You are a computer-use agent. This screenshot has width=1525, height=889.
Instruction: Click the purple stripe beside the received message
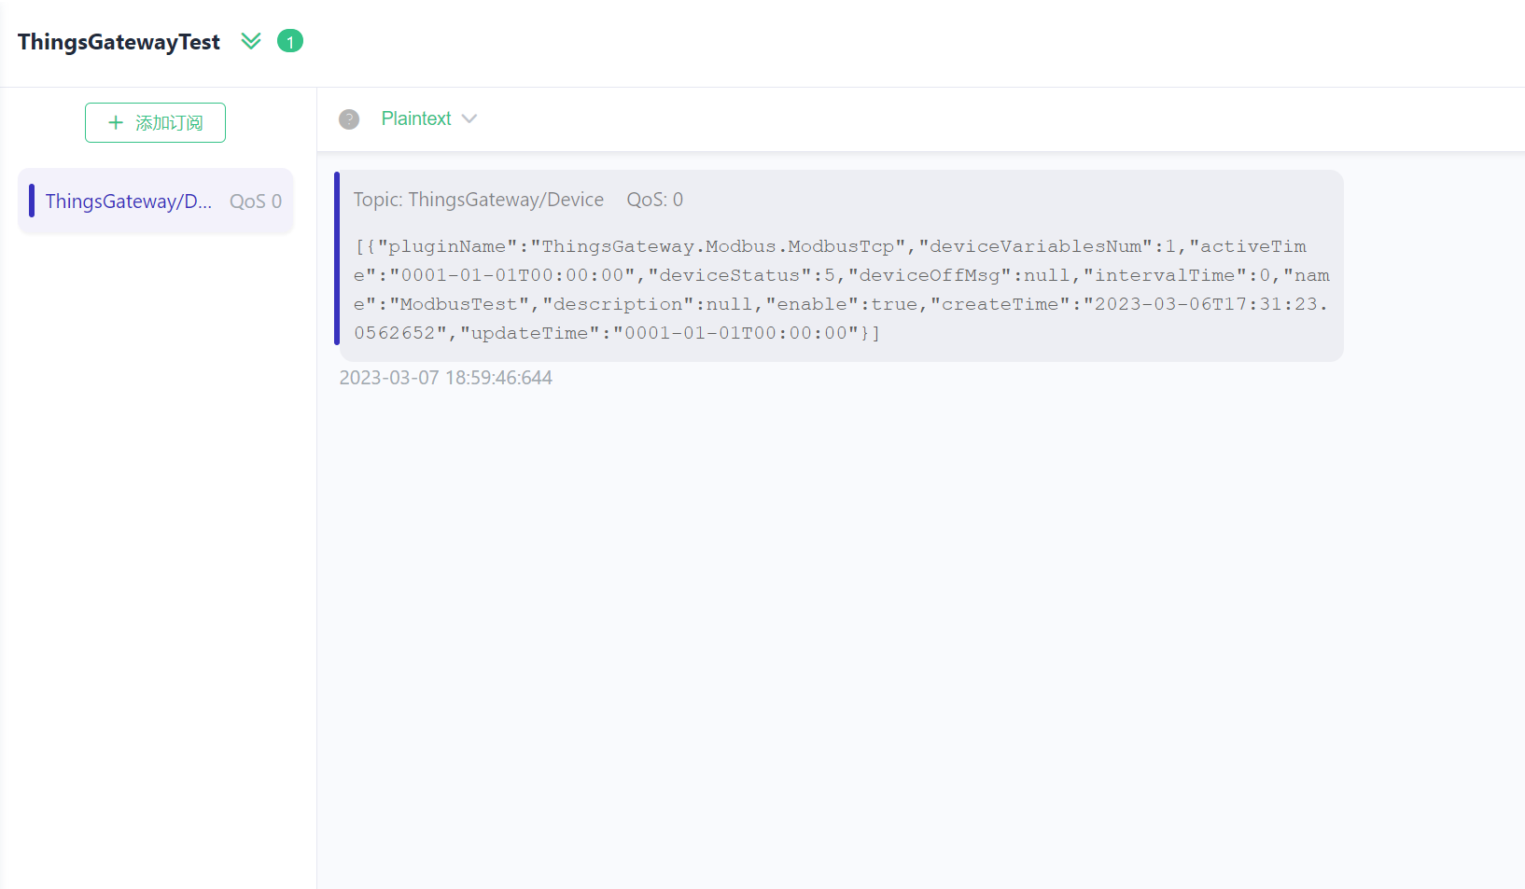click(x=337, y=258)
